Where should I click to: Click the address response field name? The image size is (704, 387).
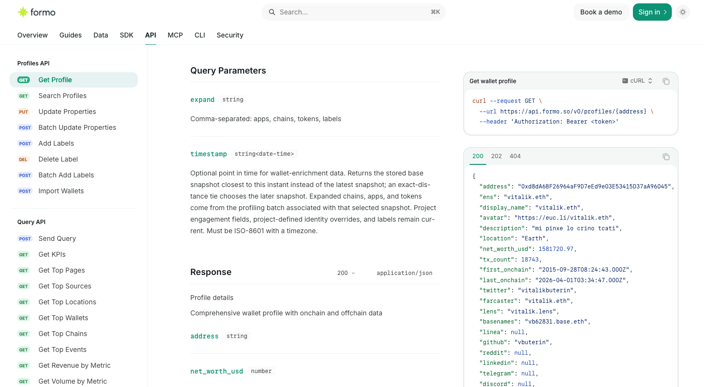204,336
